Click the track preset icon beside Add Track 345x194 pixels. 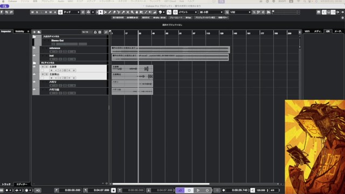coord(39,32)
